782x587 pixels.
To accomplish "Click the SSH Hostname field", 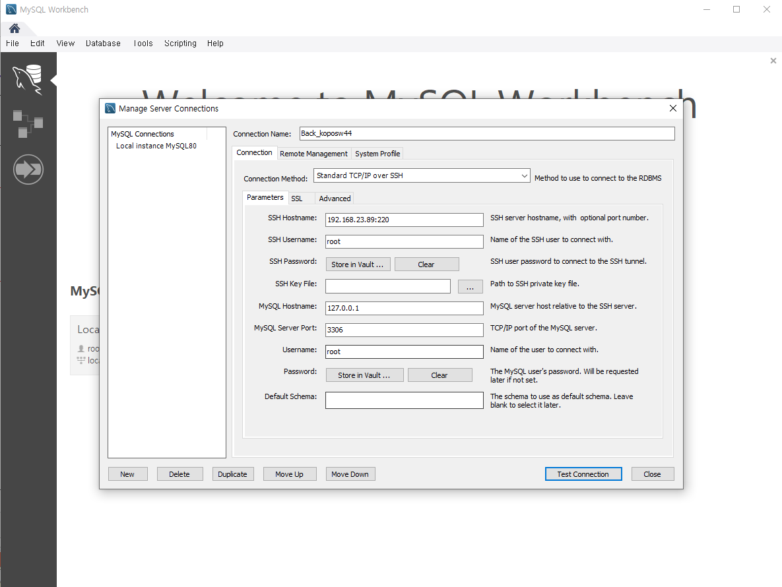I will tap(404, 220).
